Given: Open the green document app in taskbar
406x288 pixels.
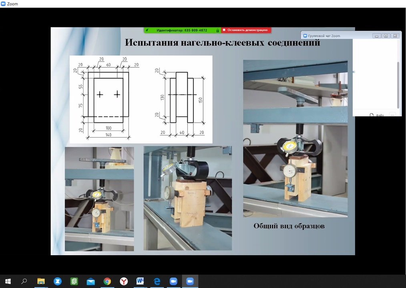Looking at the screenshot, I should (x=74, y=281).
